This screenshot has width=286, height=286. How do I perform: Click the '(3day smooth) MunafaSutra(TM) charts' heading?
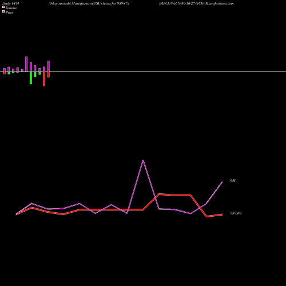tap(89, 3)
